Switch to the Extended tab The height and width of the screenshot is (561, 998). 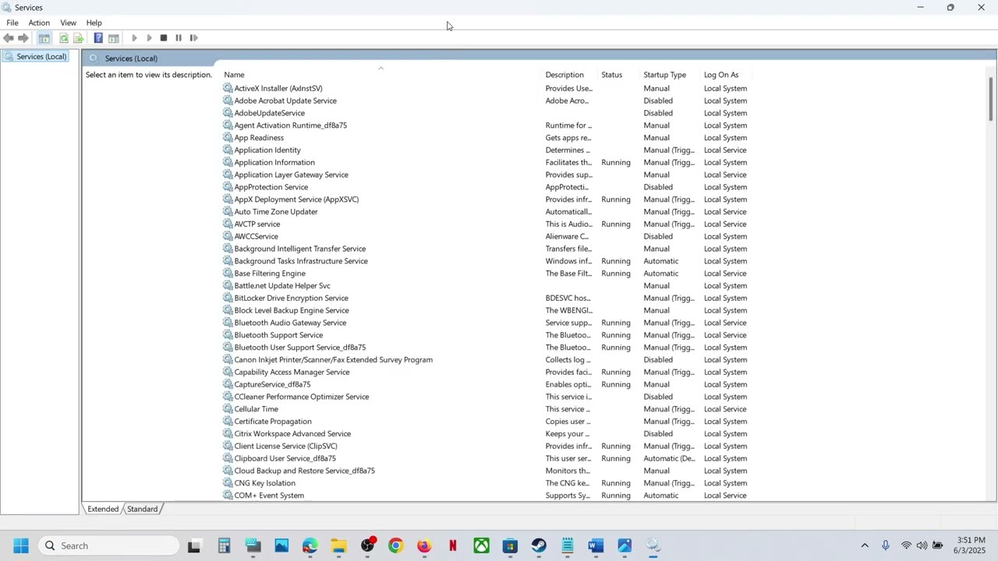click(x=103, y=509)
